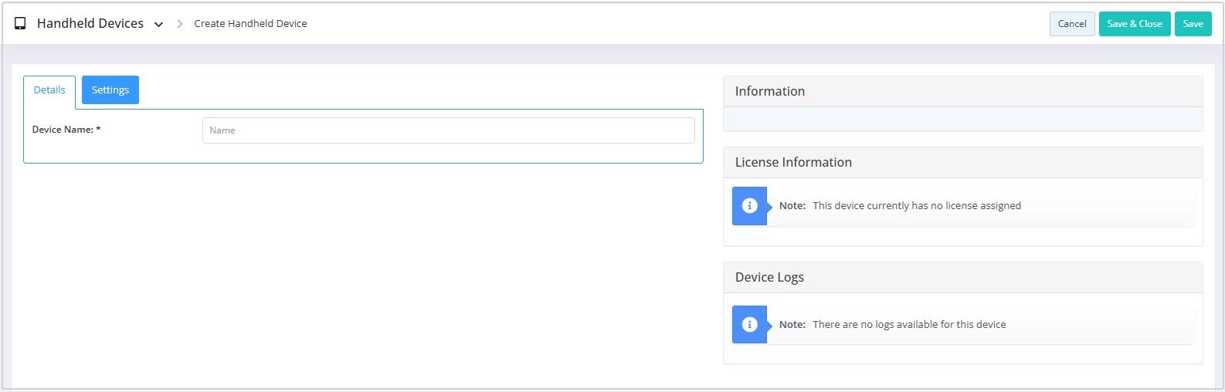Click the License Information note info icon
The width and height of the screenshot is (1225, 392).
tap(749, 206)
